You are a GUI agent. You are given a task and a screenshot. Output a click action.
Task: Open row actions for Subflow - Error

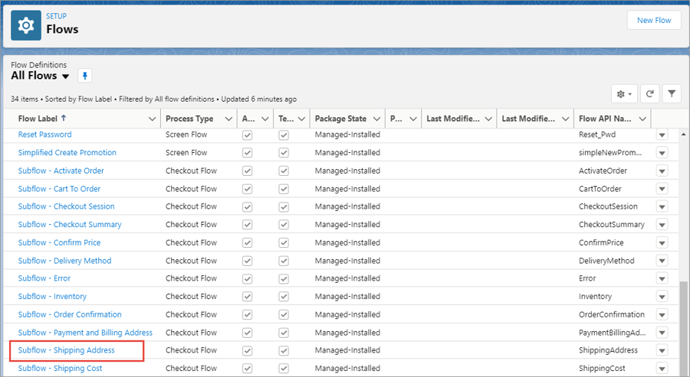coord(662,278)
